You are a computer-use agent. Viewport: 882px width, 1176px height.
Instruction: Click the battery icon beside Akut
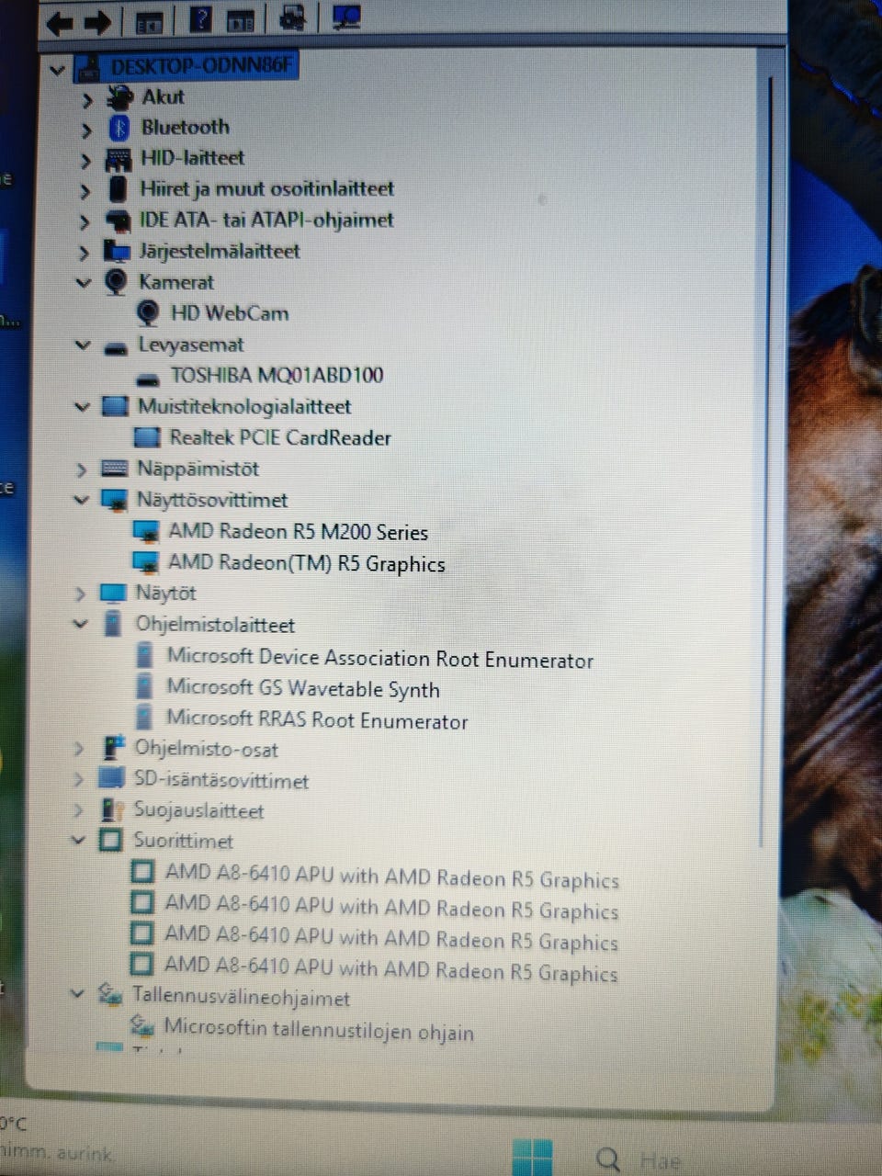[119, 97]
